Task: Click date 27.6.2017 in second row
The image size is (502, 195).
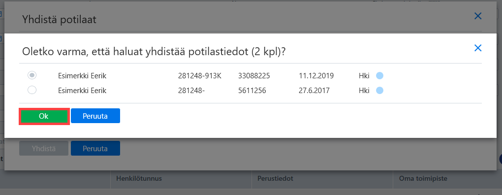Action: pos(314,91)
